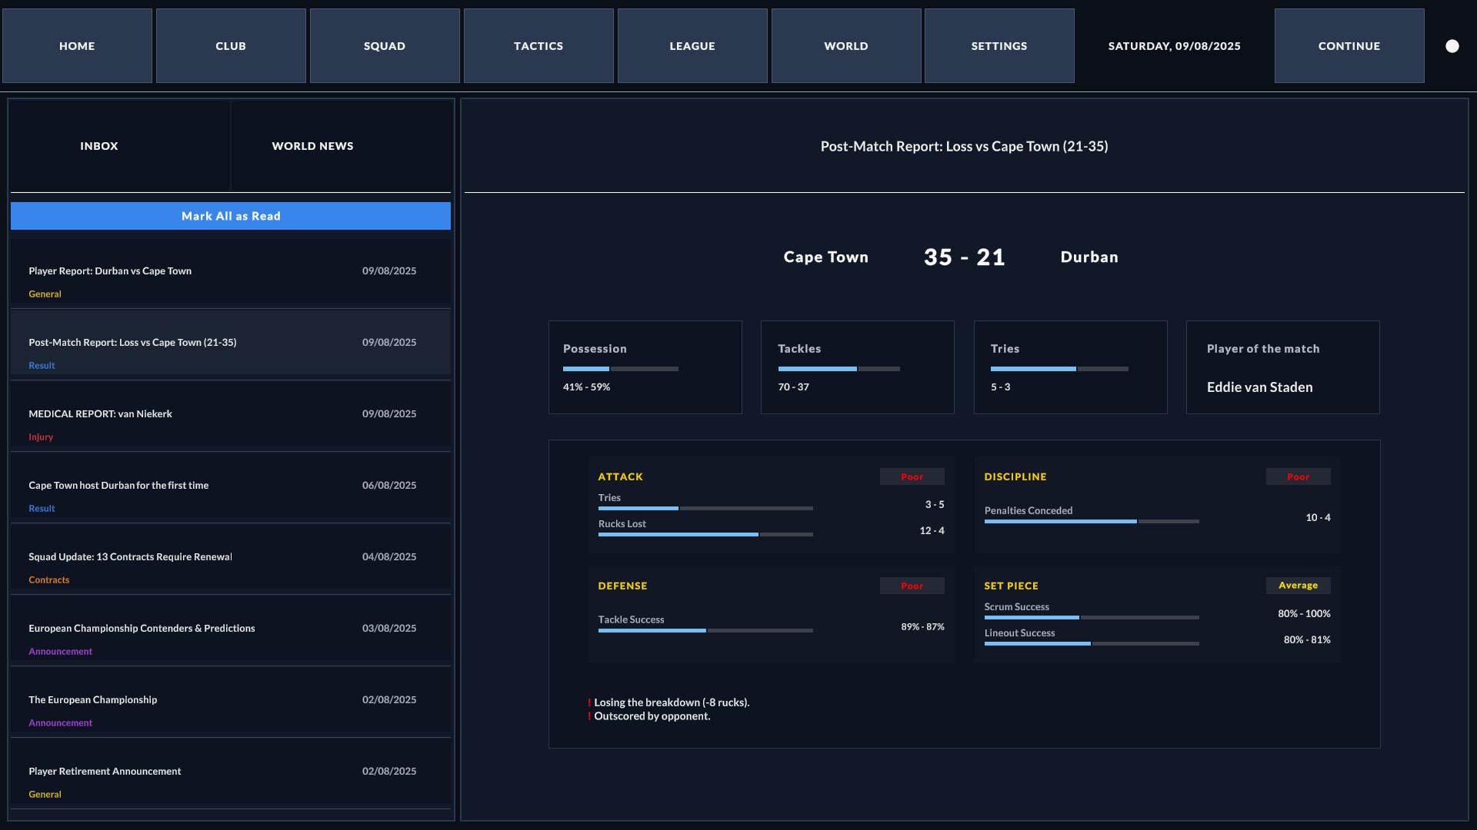Open Player Retirement Announcement message
The height and width of the screenshot is (830, 1477).
[x=231, y=773]
